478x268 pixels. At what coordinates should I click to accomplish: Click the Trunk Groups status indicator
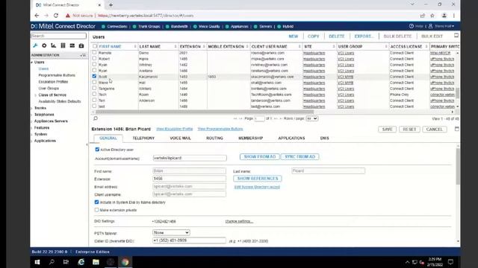coord(146,27)
